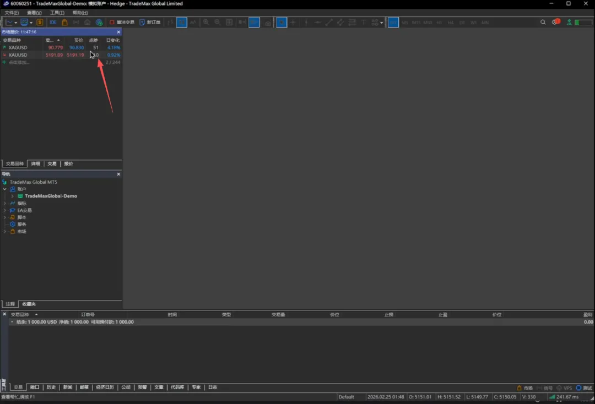The width and height of the screenshot is (595, 404).
Task: Expand the TradeMaxGlobal-Demo account node
Action: click(12, 196)
